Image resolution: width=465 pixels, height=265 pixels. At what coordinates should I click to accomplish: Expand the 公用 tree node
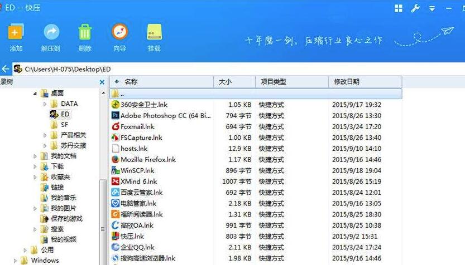[25, 250]
